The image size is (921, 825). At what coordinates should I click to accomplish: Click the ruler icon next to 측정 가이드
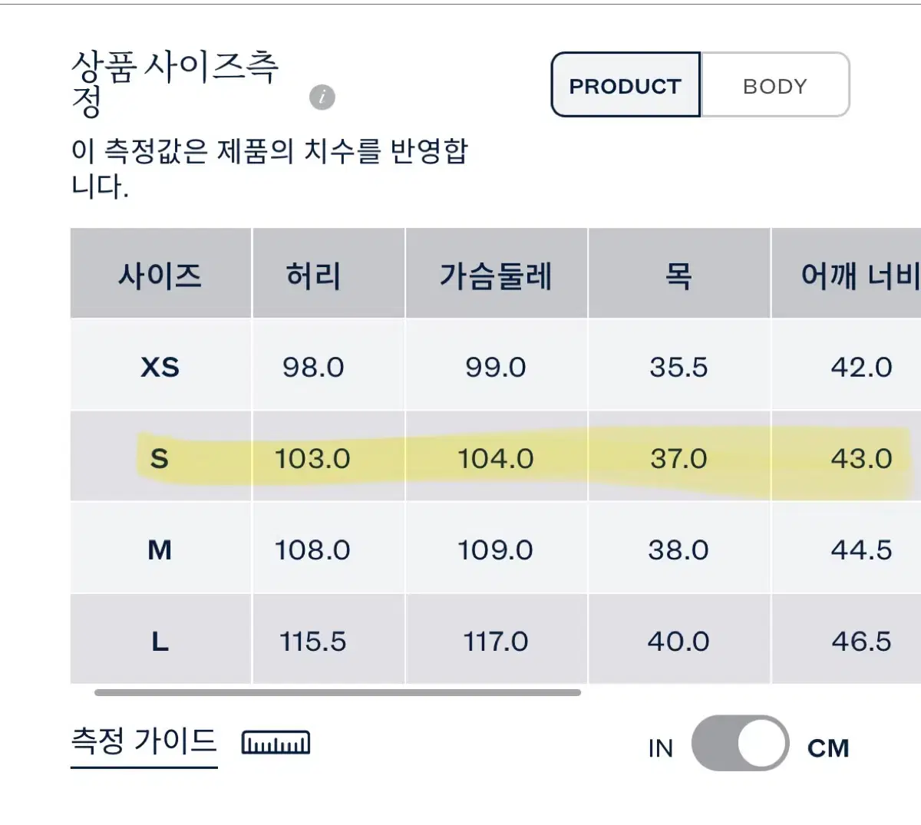coord(276,743)
